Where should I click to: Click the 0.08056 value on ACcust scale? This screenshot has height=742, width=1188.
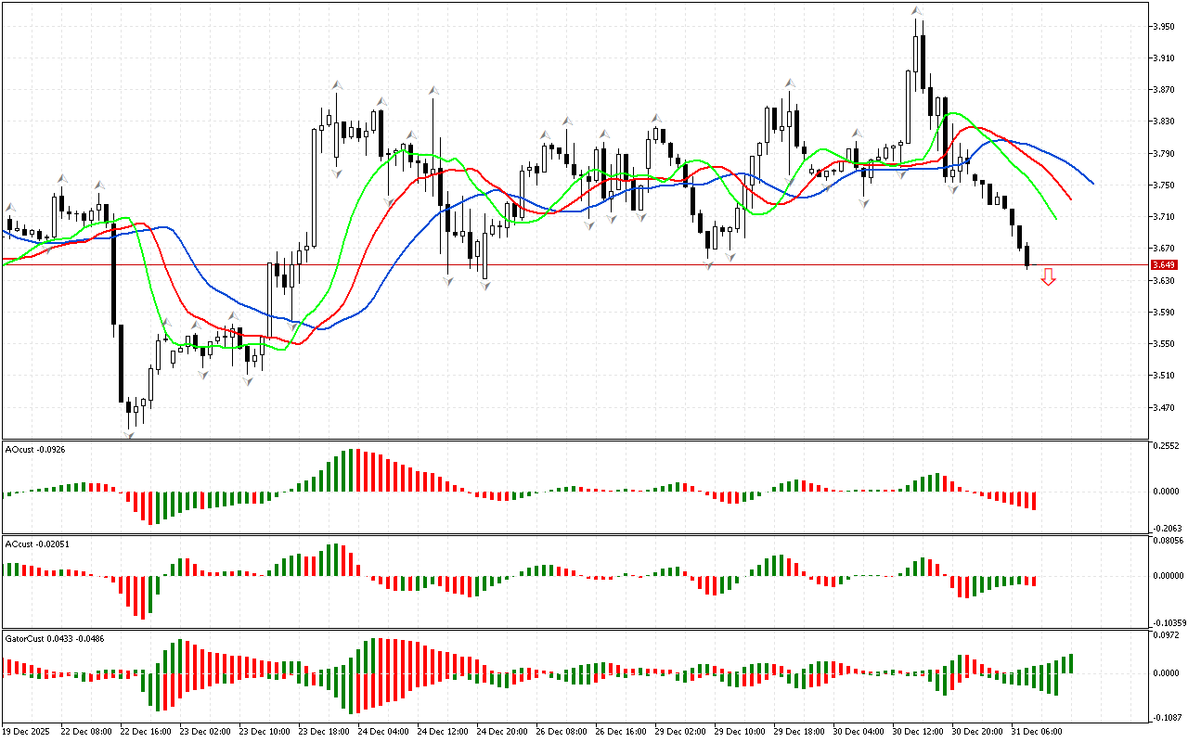pos(1168,540)
